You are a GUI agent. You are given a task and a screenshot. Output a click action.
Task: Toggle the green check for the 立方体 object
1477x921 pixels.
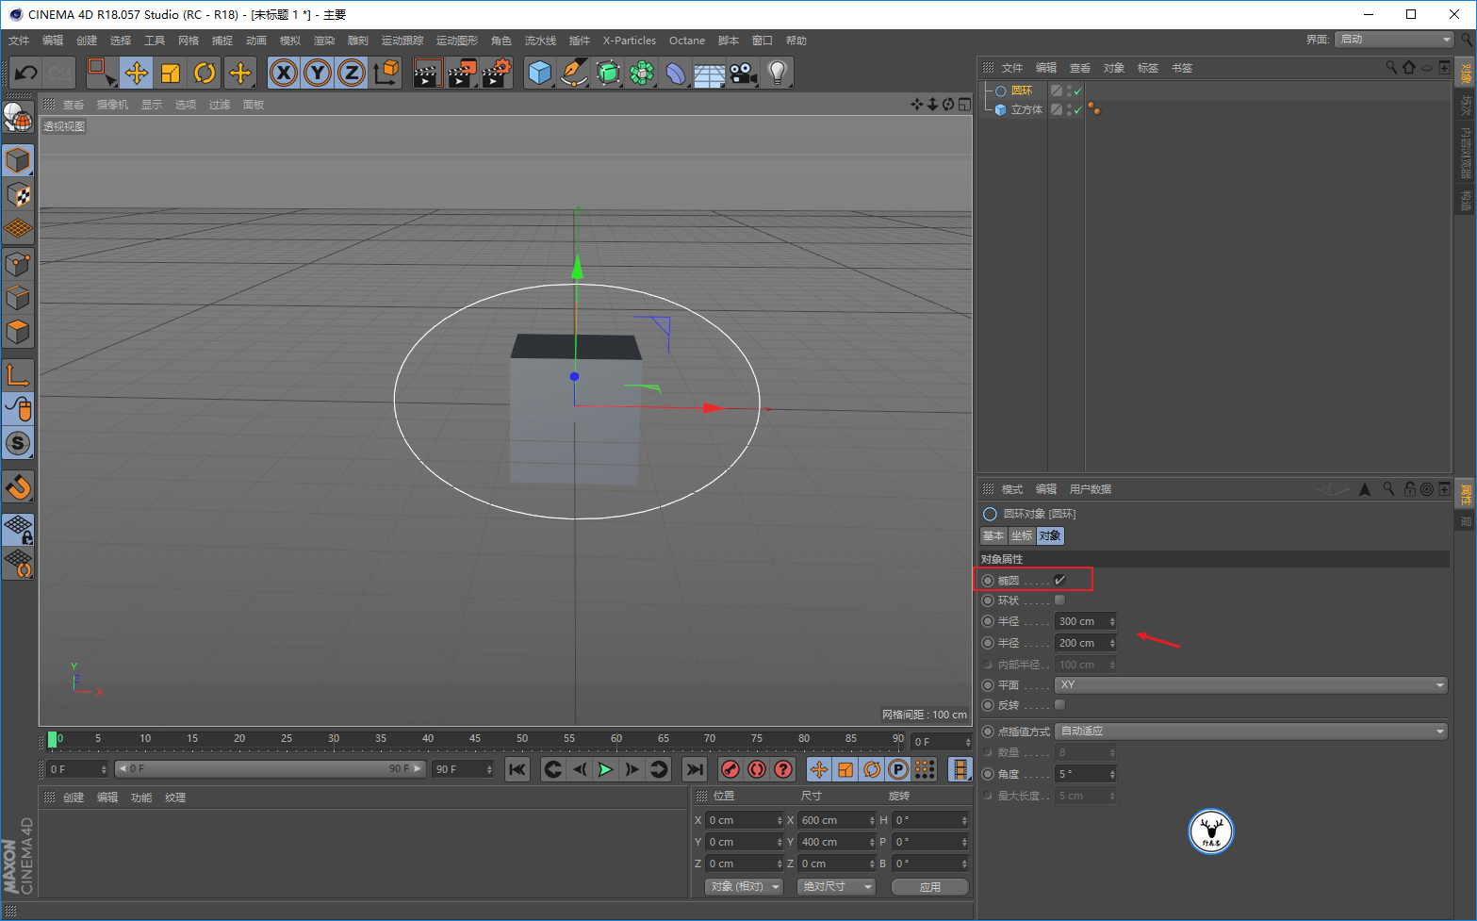pyautogui.click(x=1077, y=110)
